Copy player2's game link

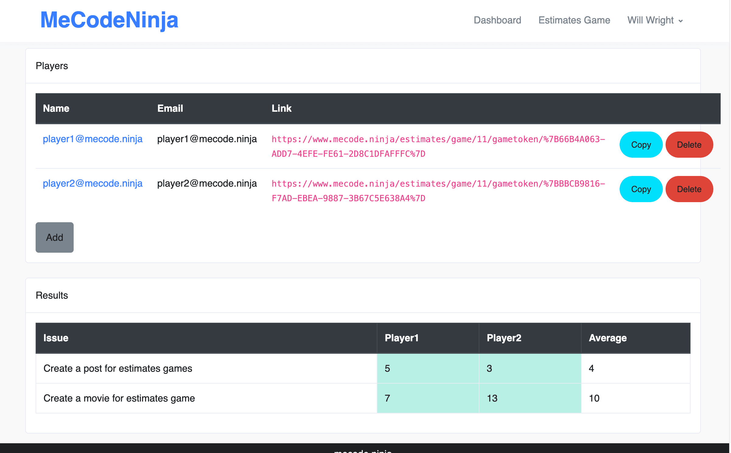click(641, 189)
